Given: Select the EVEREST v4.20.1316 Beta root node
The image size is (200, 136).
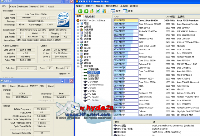Looking at the screenshot, I should (91, 20).
